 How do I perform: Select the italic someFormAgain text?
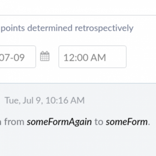click(x=59, y=122)
